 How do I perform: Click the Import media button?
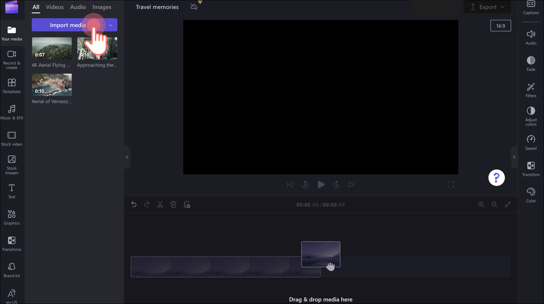pos(68,25)
